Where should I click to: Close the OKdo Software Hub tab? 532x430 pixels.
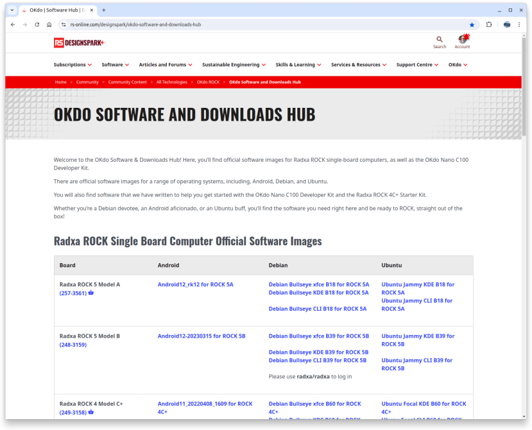[x=92, y=10]
